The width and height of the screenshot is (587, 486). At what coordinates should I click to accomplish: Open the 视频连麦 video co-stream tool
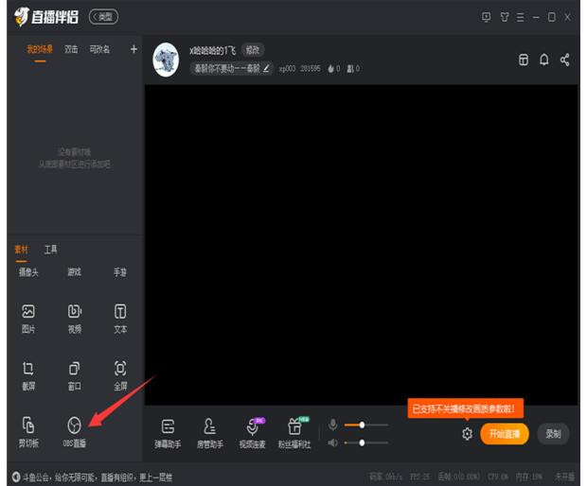click(x=253, y=434)
